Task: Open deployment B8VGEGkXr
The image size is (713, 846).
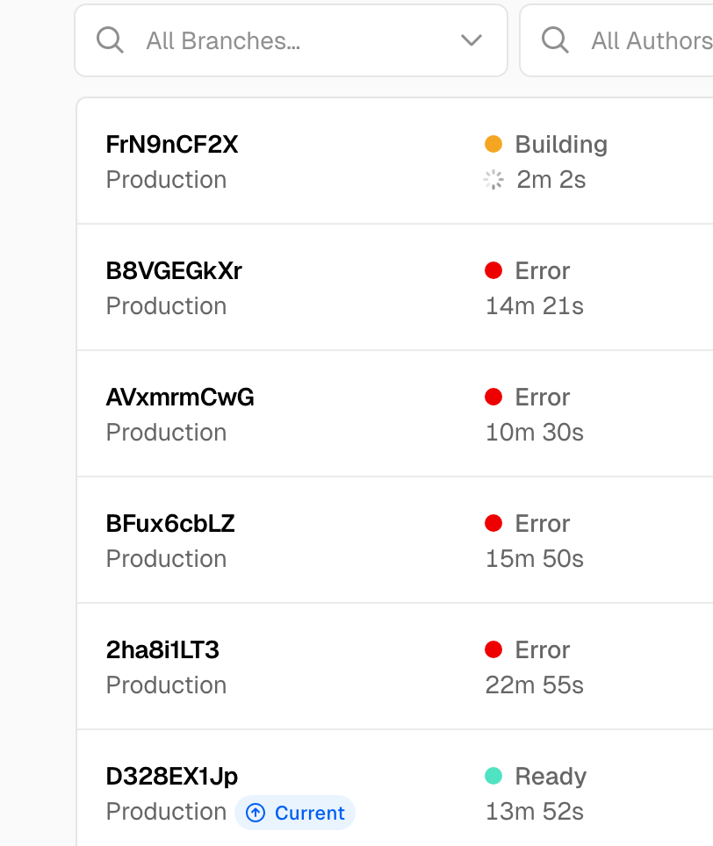Action: pyautogui.click(x=174, y=271)
